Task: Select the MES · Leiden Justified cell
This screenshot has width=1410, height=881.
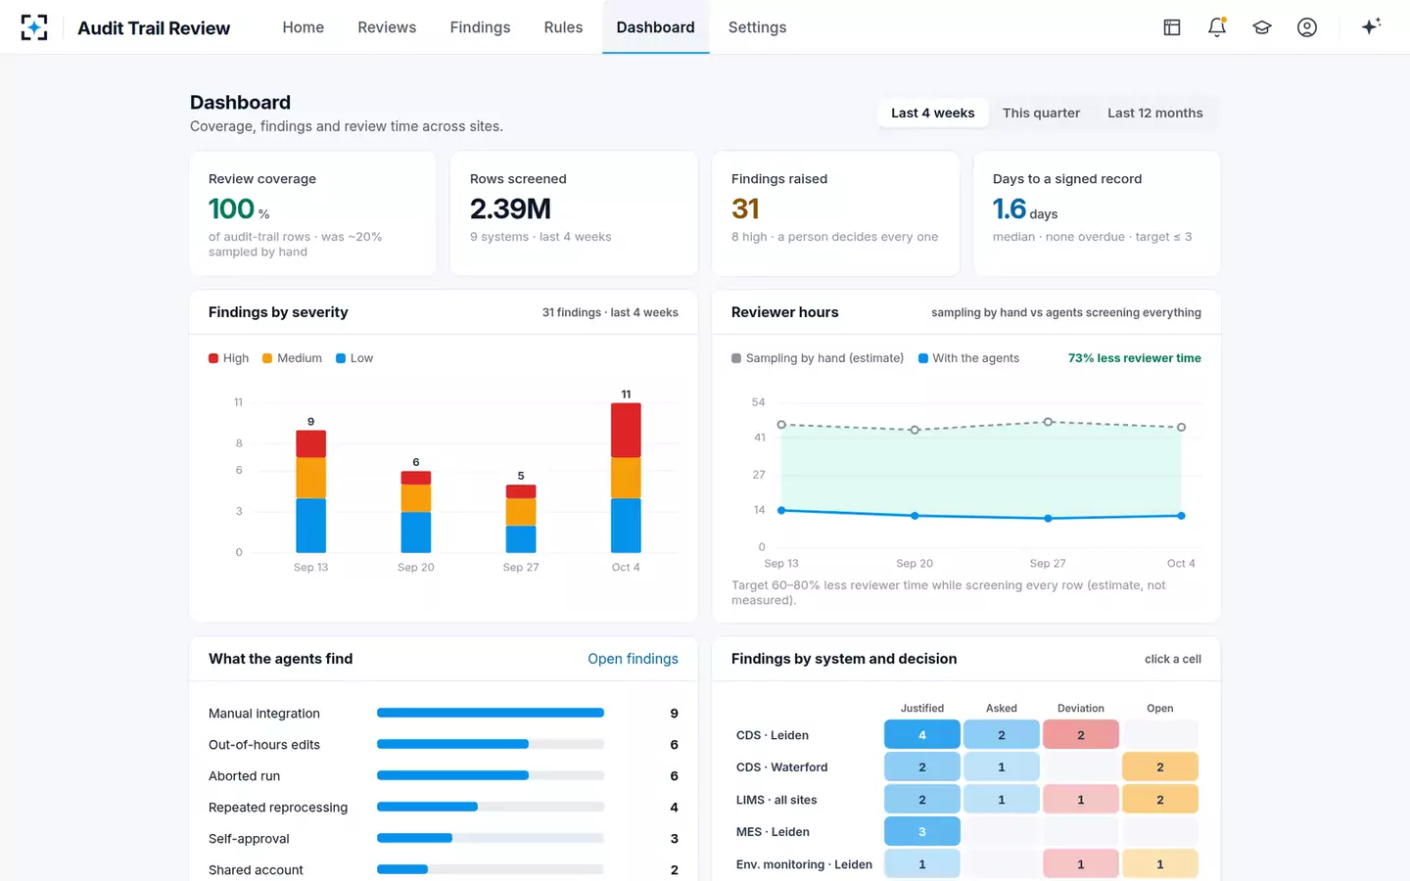Action: 922,832
